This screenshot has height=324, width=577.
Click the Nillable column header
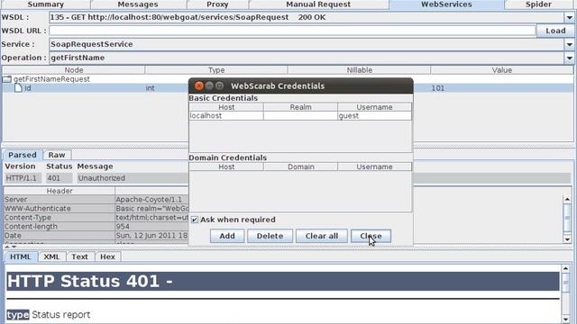[359, 70]
